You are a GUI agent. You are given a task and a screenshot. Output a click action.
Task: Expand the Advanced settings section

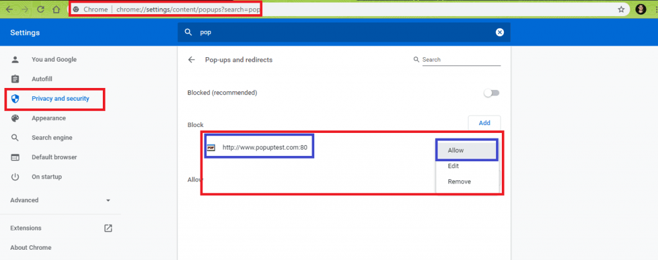tap(60, 200)
